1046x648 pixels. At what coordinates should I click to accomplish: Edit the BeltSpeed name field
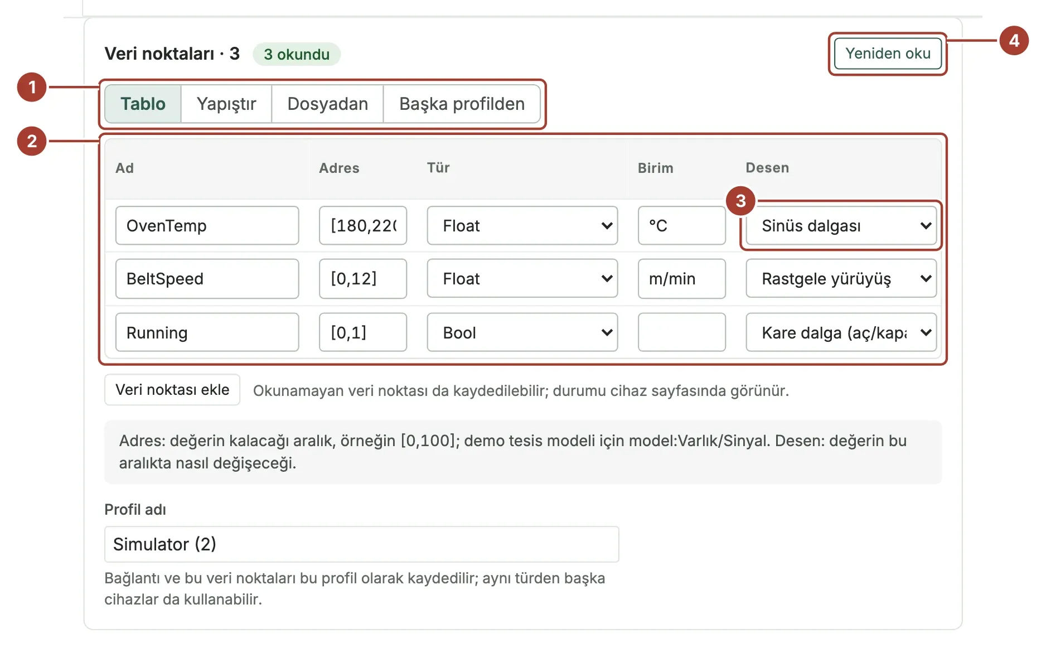[x=207, y=278]
